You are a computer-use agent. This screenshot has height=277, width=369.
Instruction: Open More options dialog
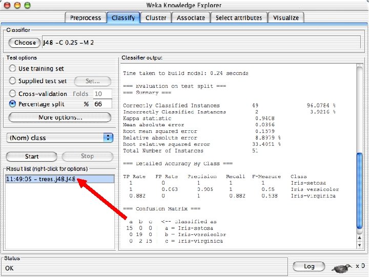[60, 117]
